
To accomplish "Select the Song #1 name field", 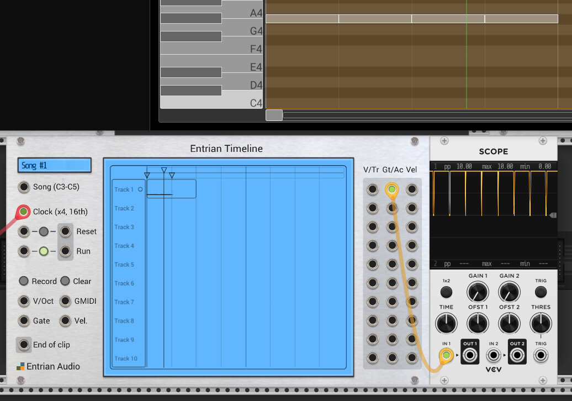I will click(54, 165).
